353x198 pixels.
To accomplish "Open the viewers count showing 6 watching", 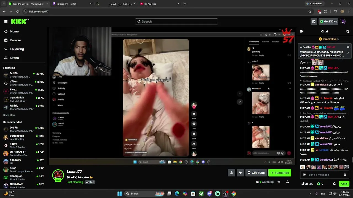I will 265,182.
